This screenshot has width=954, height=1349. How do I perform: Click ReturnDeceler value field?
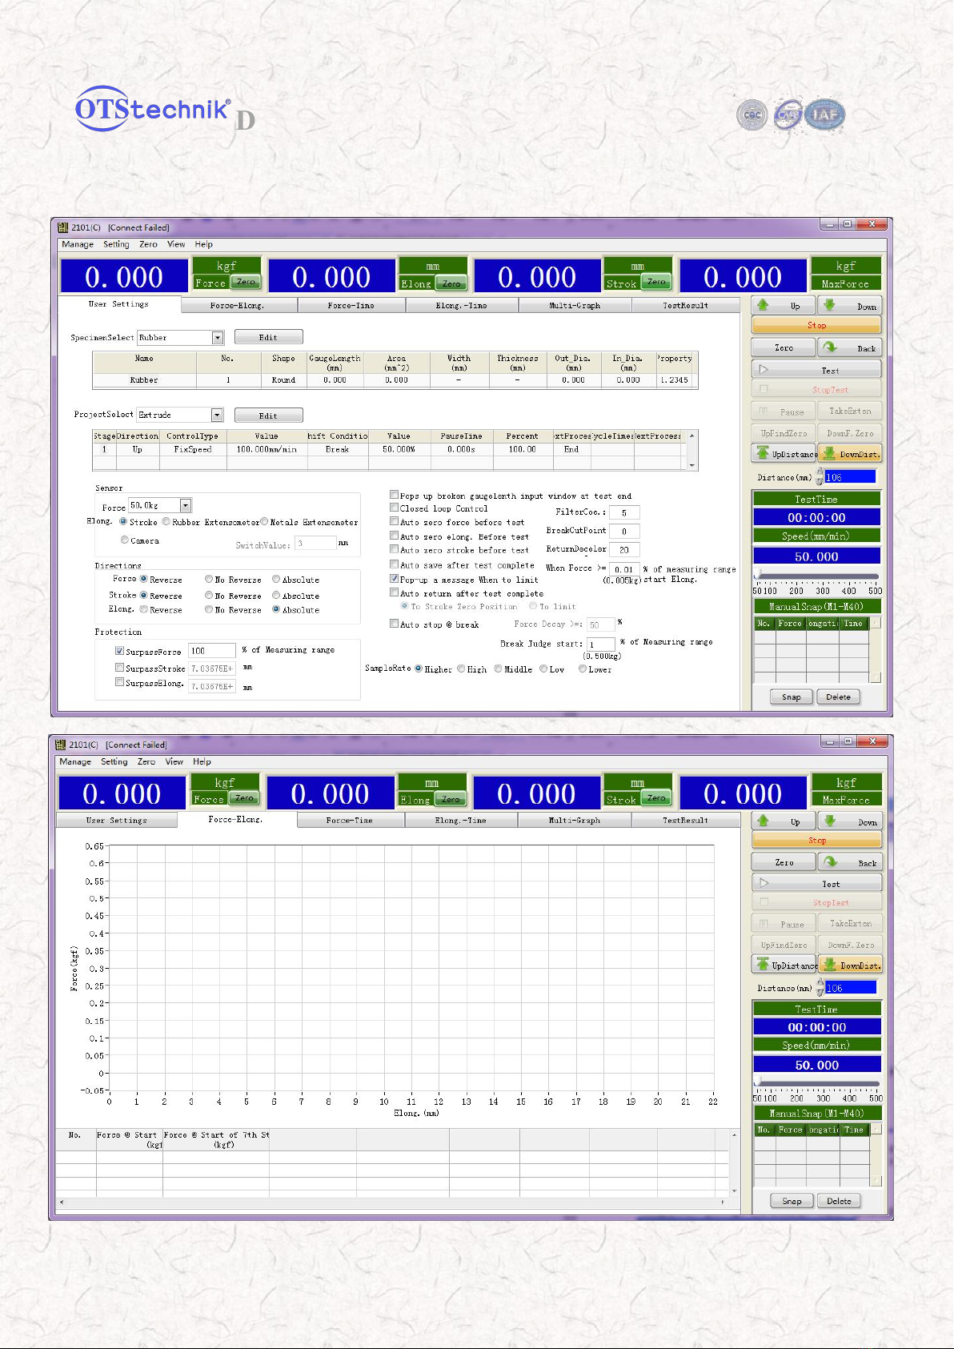624,549
